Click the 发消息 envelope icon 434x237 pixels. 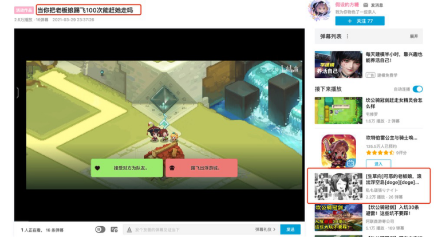[x=366, y=5]
